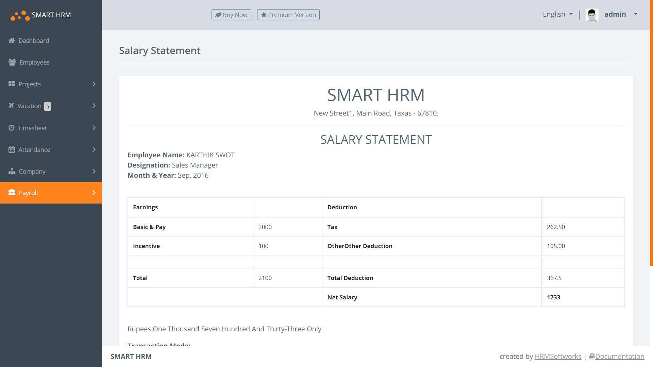The width and height of the screenshot is (653, 367).
Task: Click the Dashboard home icon
Action: (x=12, y=40)
